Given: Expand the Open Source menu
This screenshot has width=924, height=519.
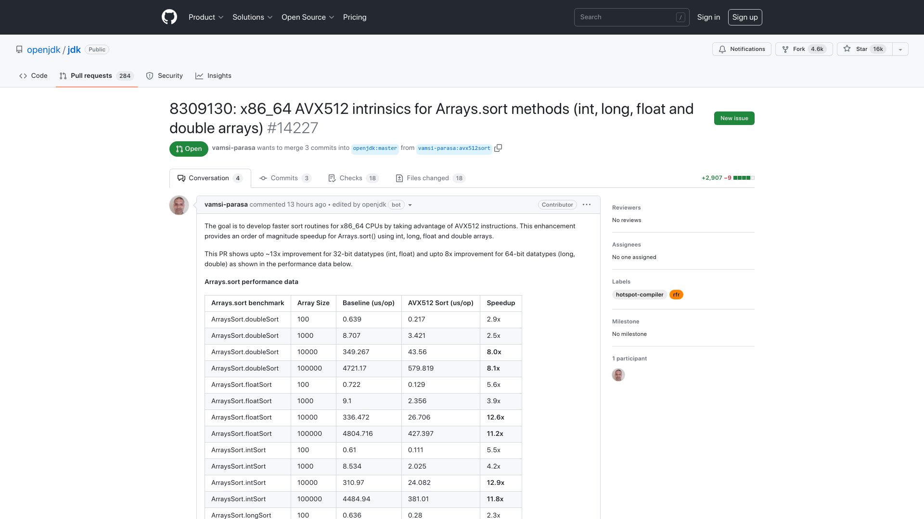Looking at the screenshot, I should coord(308,17).
